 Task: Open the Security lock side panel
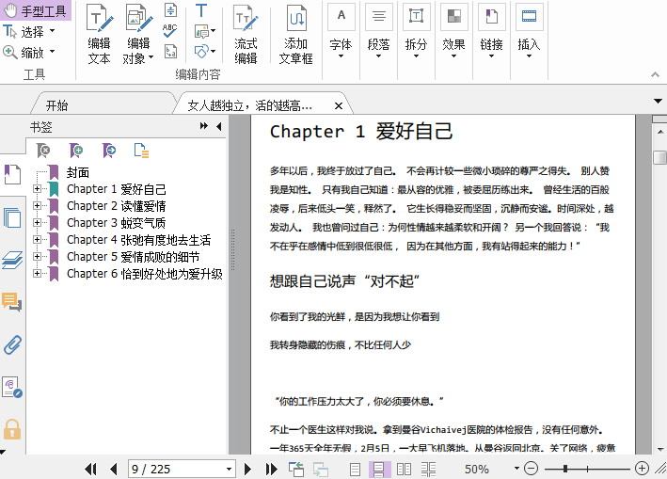click(x=12, y=429)
